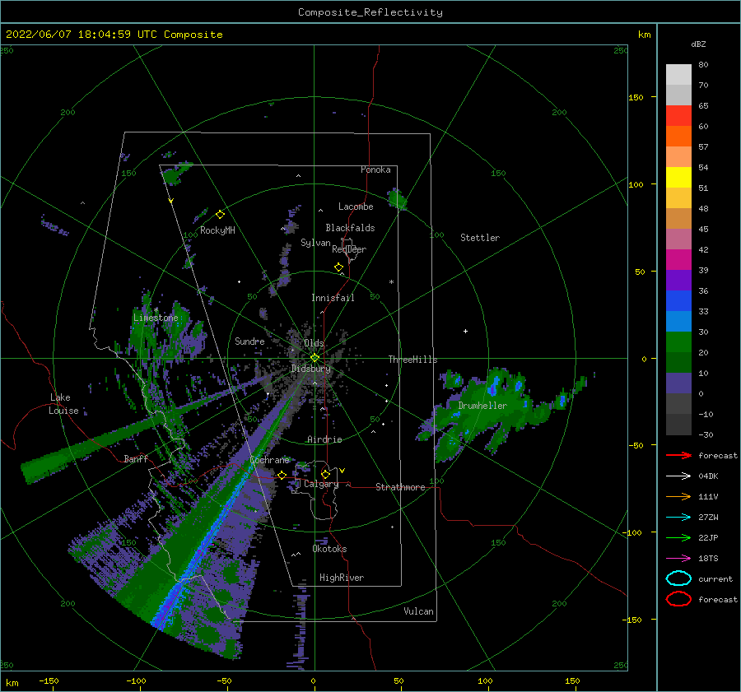Click the Composite_Reflectivity title text

pyautogui.click(x=370, y=12)
